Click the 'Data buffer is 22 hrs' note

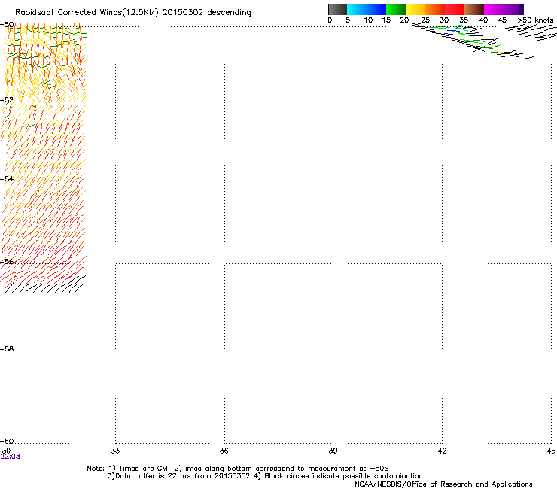(265, 476)
